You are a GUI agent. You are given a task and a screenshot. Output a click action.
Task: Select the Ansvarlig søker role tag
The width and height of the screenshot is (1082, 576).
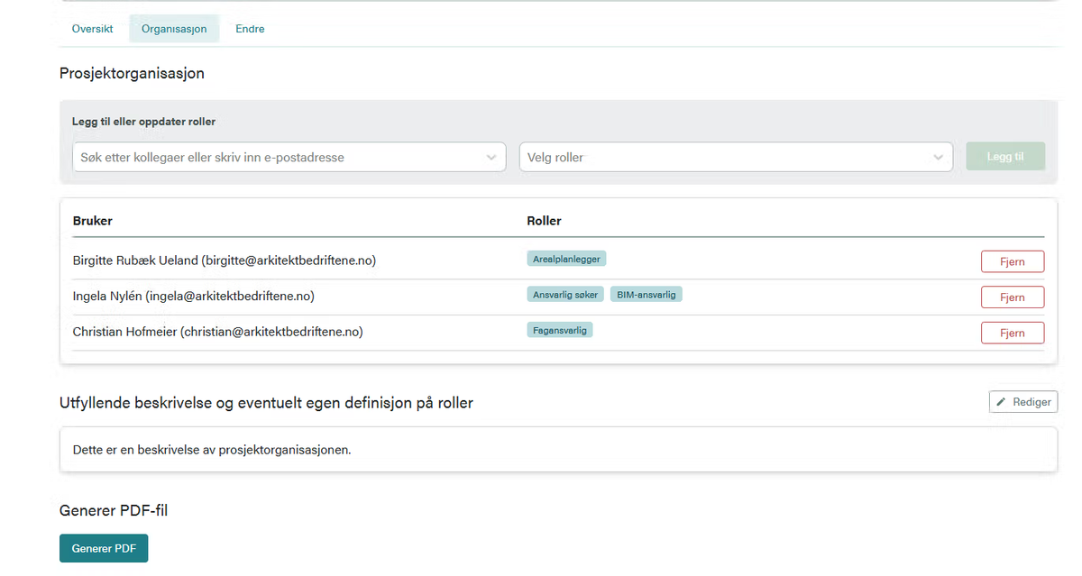click(x=565, y=295)
